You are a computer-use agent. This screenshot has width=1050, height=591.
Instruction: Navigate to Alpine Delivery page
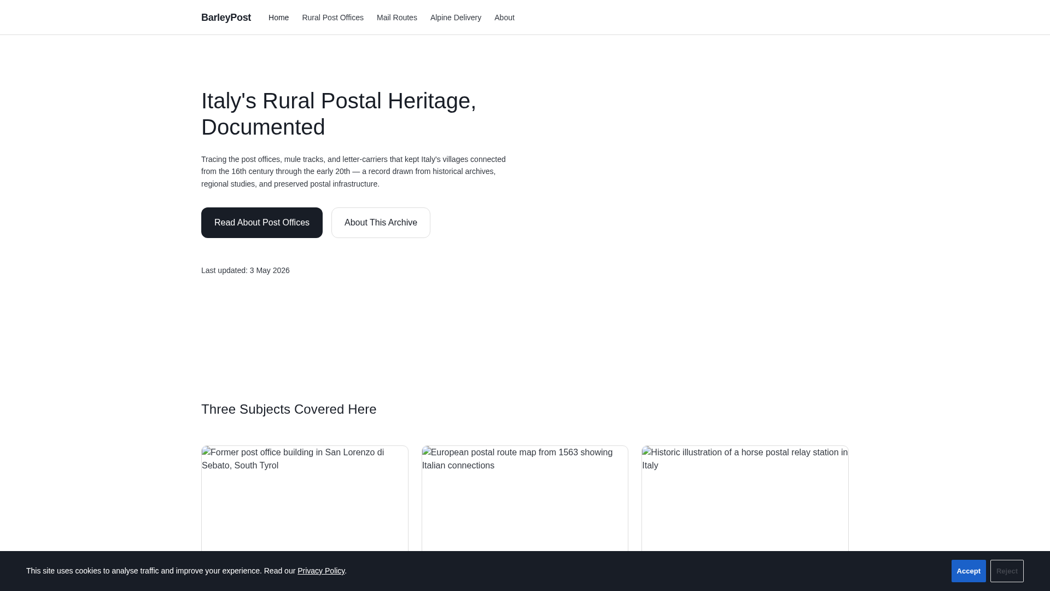click(456, 18)
